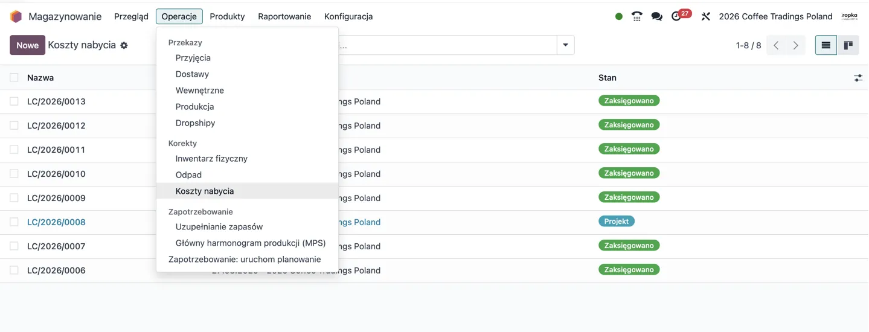869x332 pixels.
Task: Sort by the Nazwa column header
Action: (40, 78)
